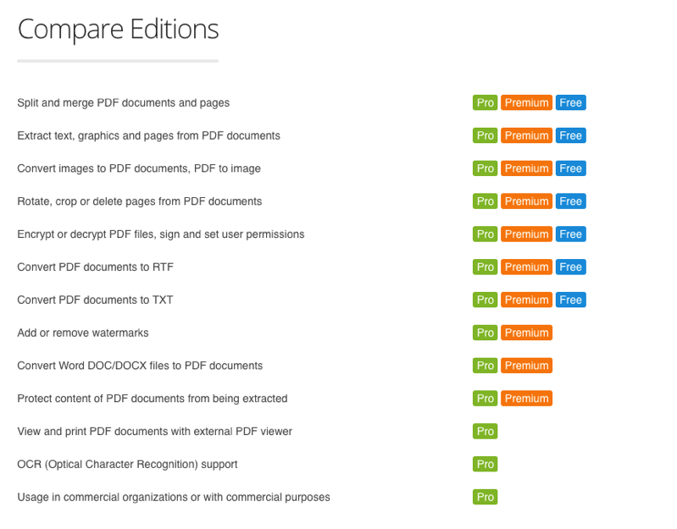Click the Free badge on Split and merge row
This screenshot has height=529, width=677.
(570, 102)
